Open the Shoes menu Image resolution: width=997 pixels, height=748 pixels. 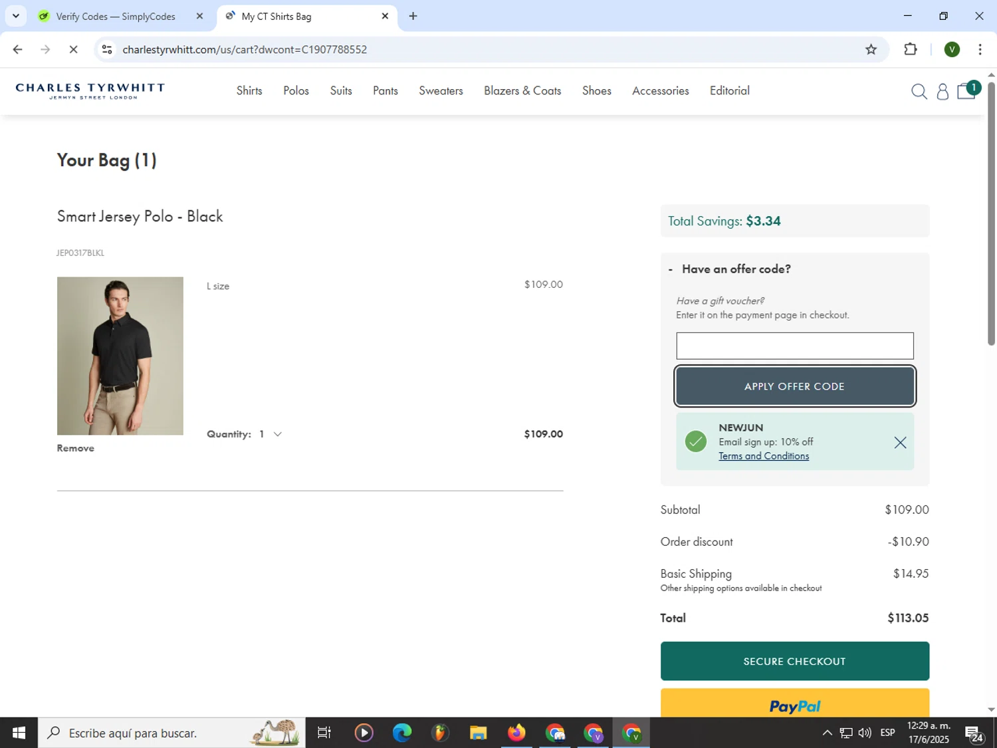point(597,90)
